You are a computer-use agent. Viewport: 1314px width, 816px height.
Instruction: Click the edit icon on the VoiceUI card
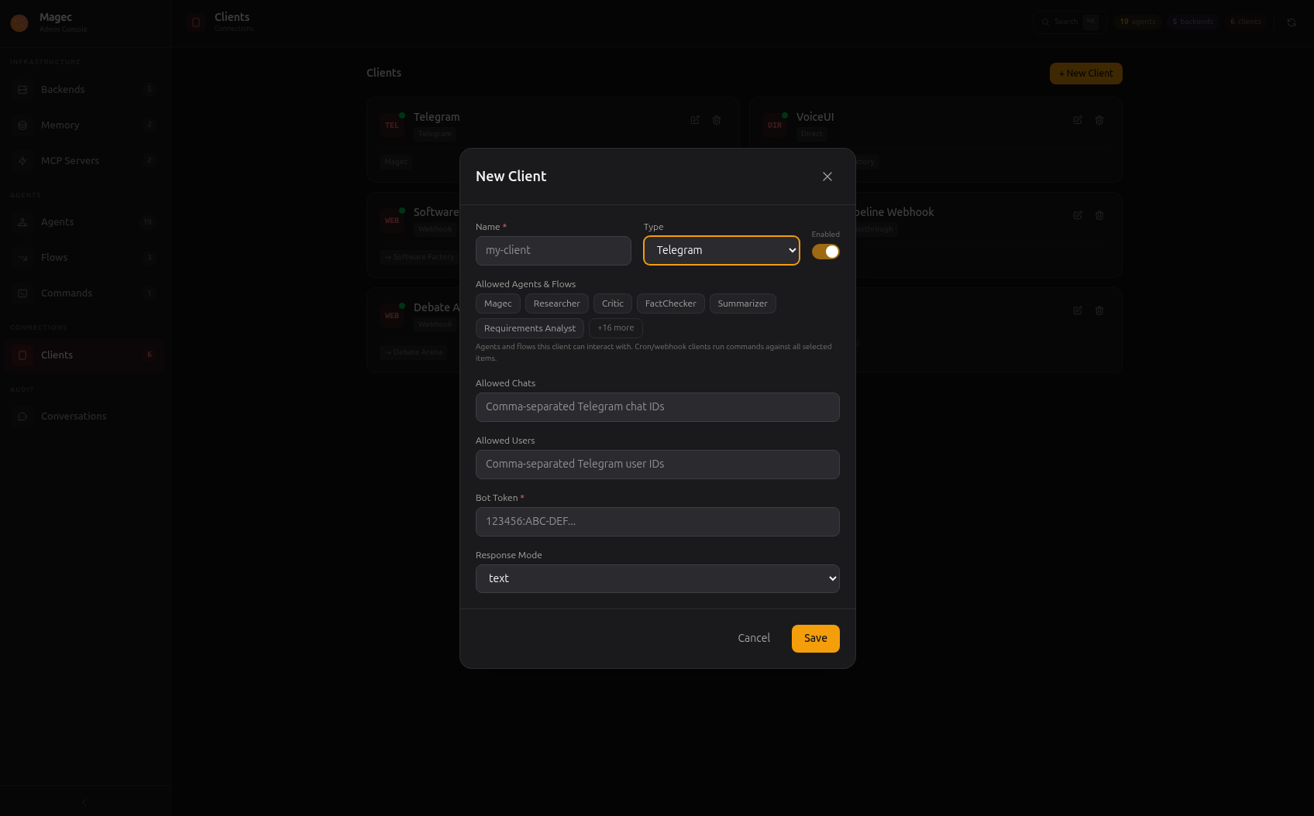click(x=1078, y=119)
